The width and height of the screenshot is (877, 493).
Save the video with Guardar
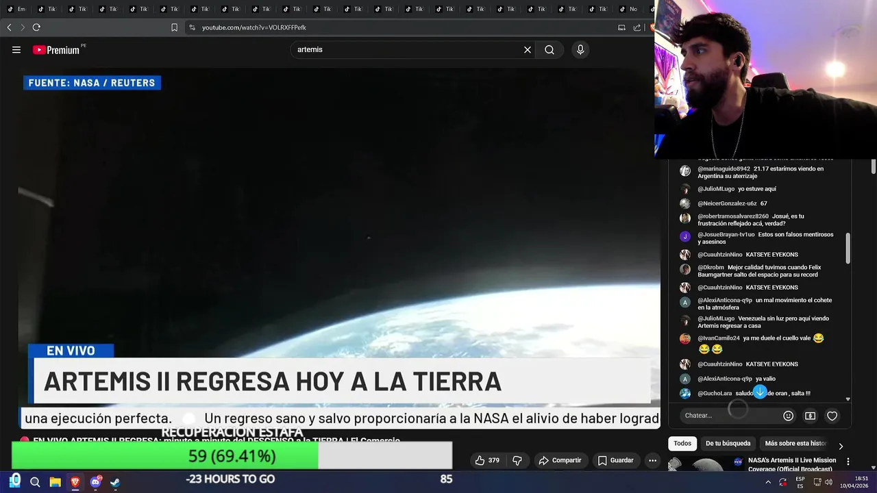(x=615, y=460)
